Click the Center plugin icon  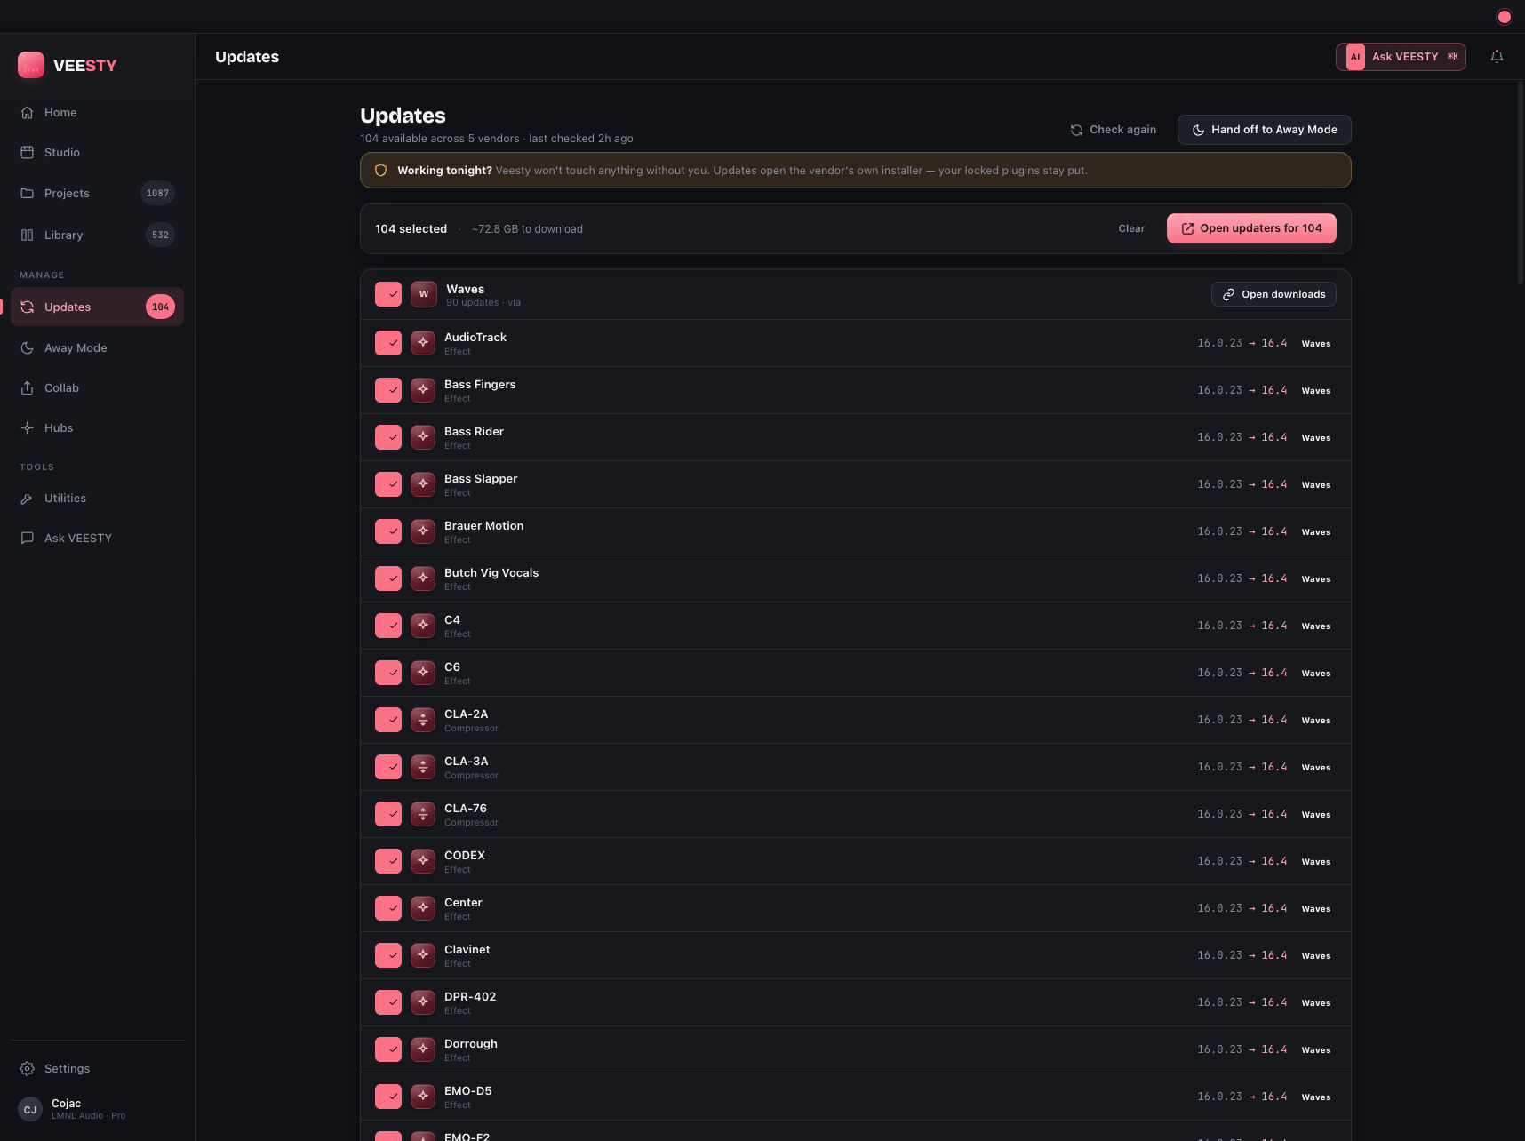point(423,908)
